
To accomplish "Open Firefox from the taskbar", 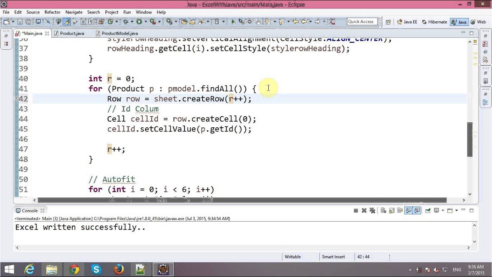I will tap(119, 269).
